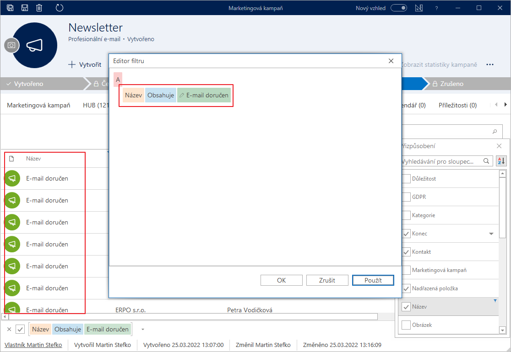The height and width of the screenshot is (352, 511).
Task: Click the Obsahuje operator in filter editor dialog
Action: (161, 96)
